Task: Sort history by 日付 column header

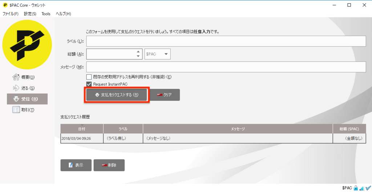Action: tap(82, 129)
